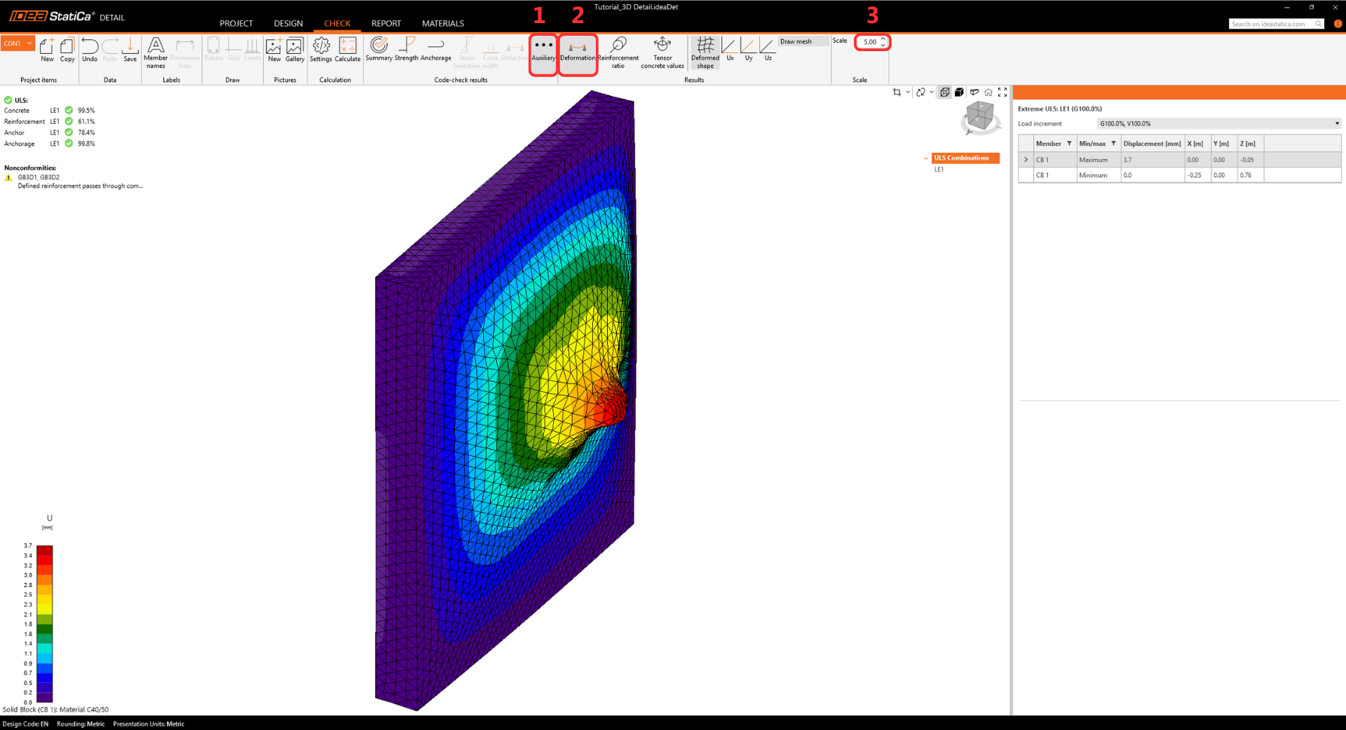Open the MATERIALS tab
The width and height of the screenshot is (1346, 730).
pyautogui.click(x=442, y=23)
